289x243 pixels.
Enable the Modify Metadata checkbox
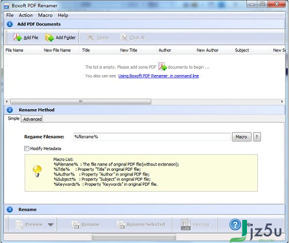[27, 148]
